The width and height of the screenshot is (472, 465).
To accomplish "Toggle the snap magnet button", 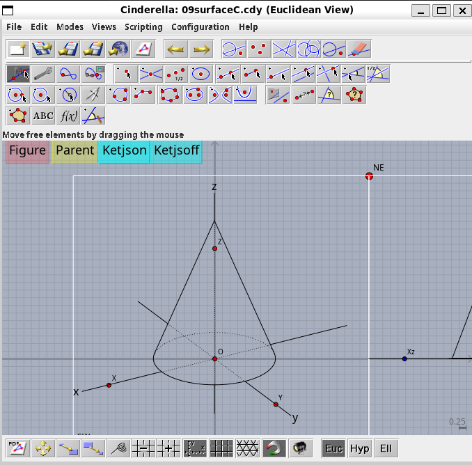I will click(274, 448).
